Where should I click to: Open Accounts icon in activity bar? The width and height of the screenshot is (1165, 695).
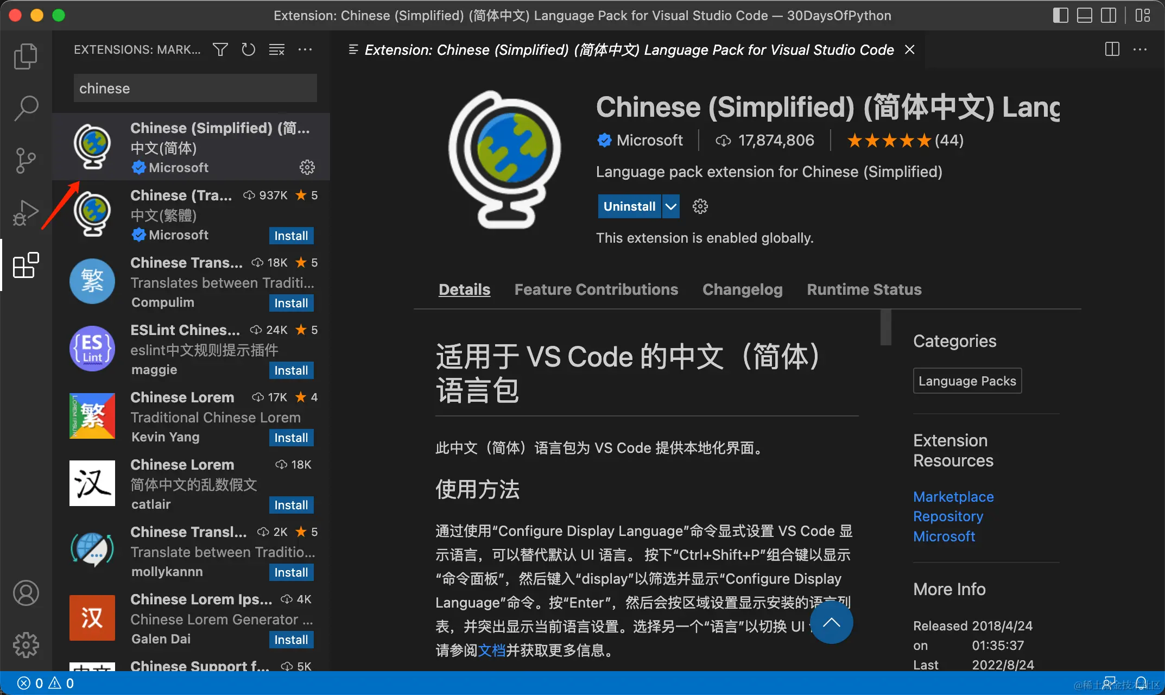click(x=26, y=593)
